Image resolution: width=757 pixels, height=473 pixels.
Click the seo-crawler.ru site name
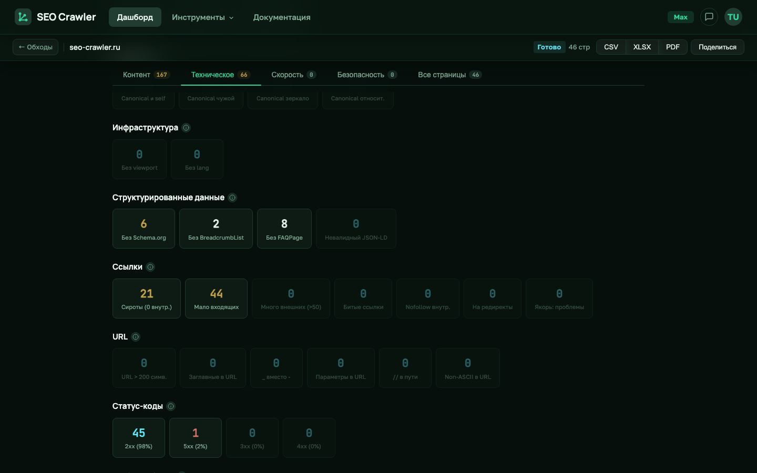point(95,47)
